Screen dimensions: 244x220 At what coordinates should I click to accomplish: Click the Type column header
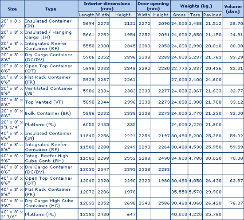click(51, 9)
